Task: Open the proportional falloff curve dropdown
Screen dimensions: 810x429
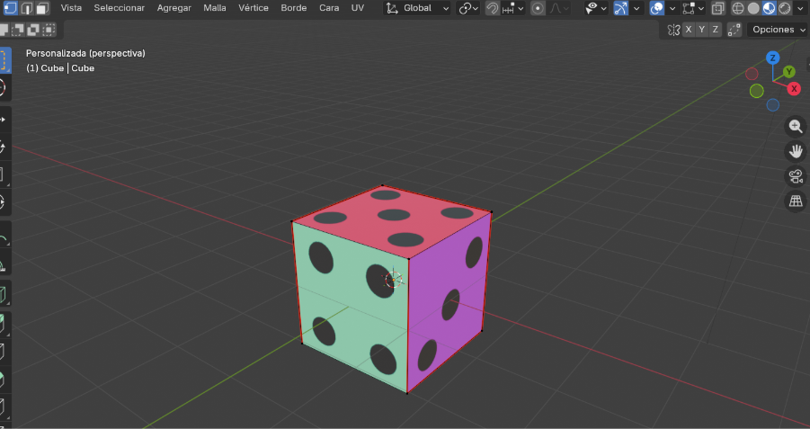Action: point(559,8)
